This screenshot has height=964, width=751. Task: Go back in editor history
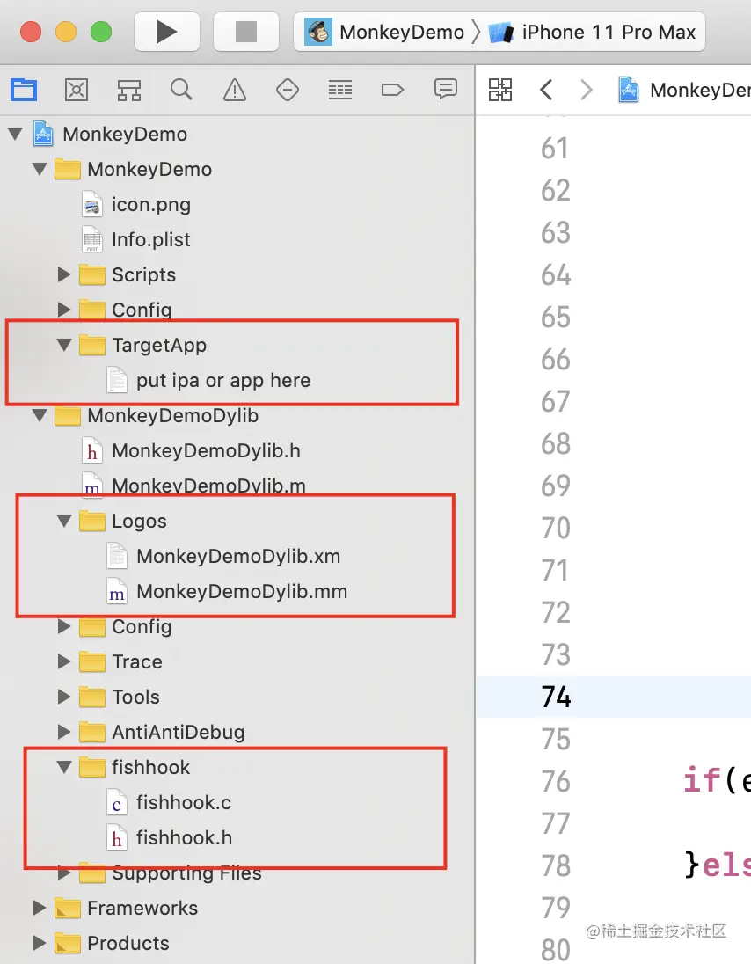[x=546, y=90]
